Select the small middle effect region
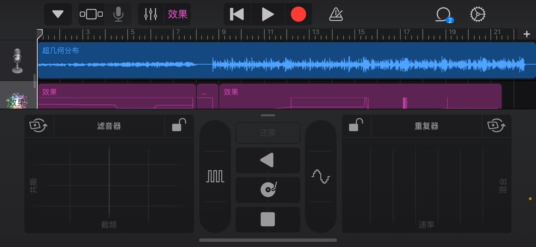Viewport: 536px width, 247px height. (208, 96)
